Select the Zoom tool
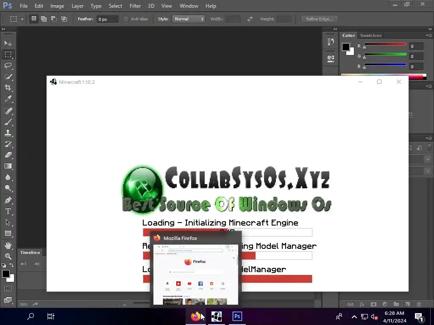Screen dimensions: 434x325 [8, 256]
